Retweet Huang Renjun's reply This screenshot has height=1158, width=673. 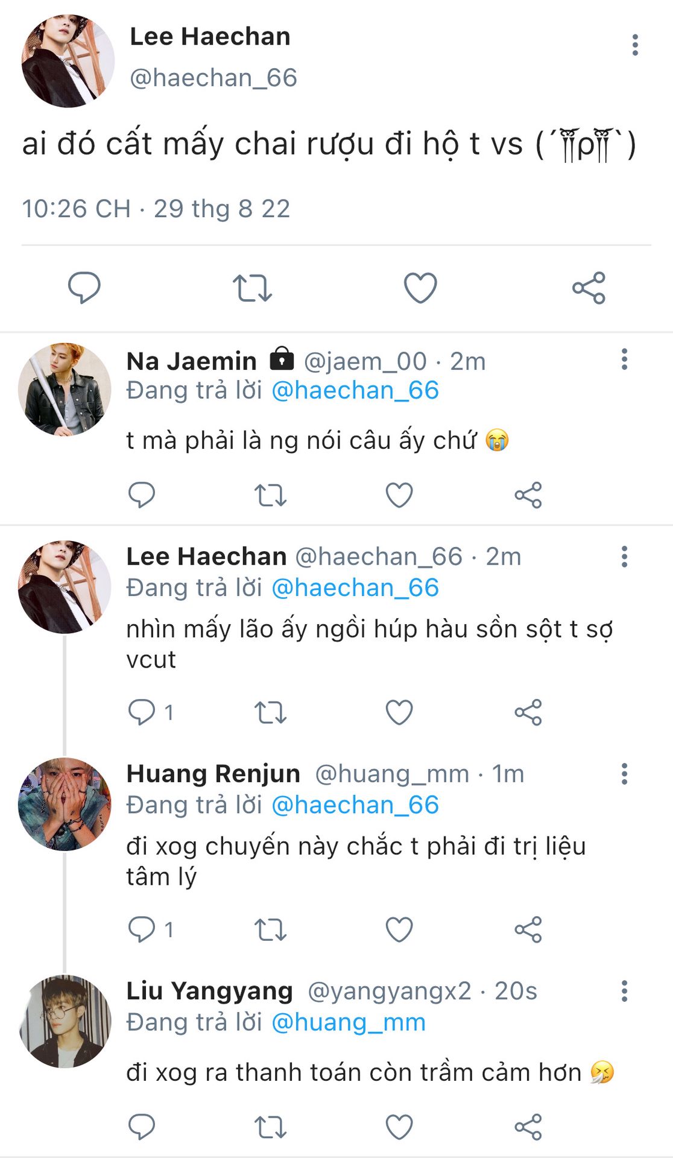click(270, 929)
